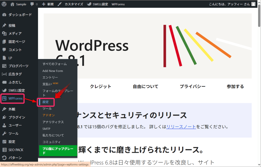The height and width of the screenshot is (167, 261).
Task: Click the 固定ページ pages icon
Action: tap(4, 41)
